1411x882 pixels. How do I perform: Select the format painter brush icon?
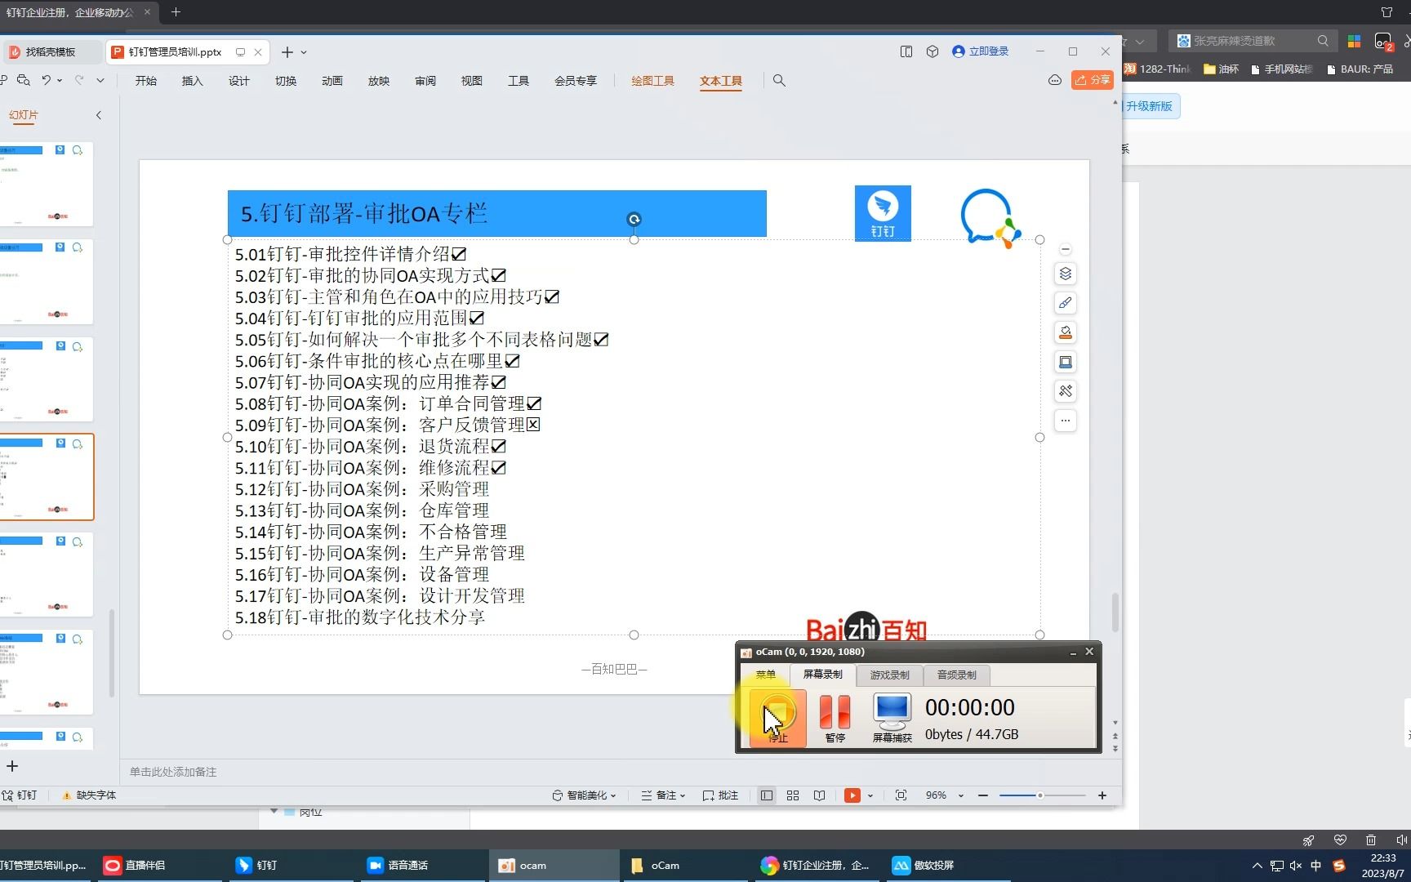point(1065,303)
